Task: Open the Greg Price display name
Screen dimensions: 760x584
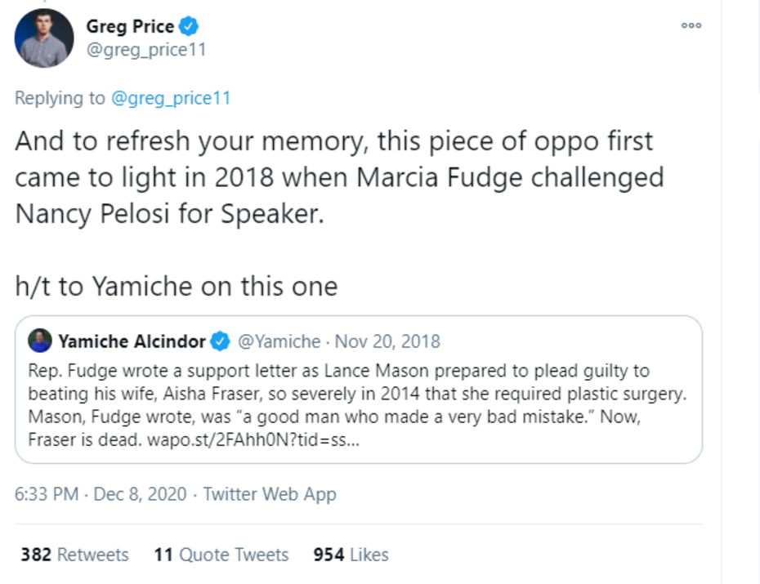Action: [x=129, y=27]
